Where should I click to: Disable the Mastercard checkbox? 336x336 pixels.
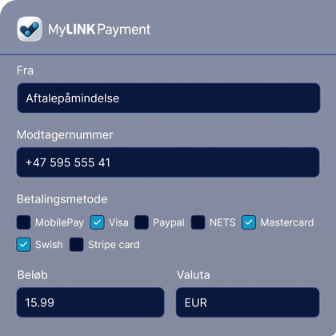(249, 222)
